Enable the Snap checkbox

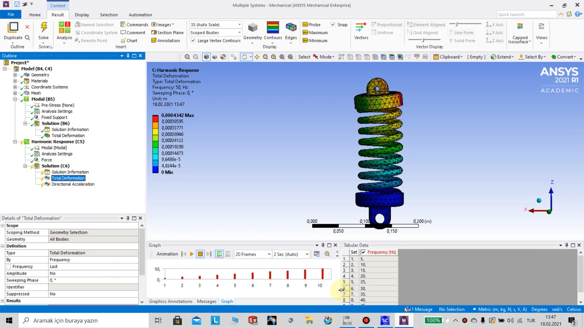[333, 24]
